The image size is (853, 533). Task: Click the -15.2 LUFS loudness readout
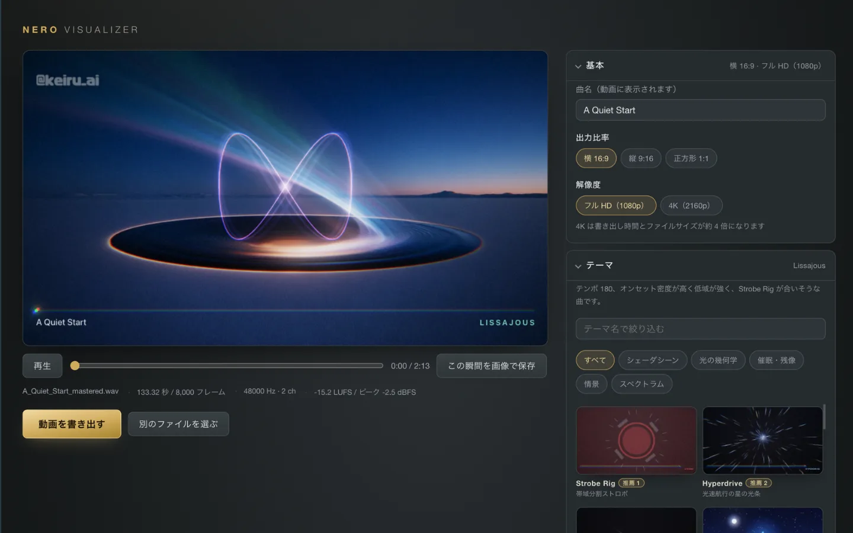pyautogui.click(x=365, y=392)
